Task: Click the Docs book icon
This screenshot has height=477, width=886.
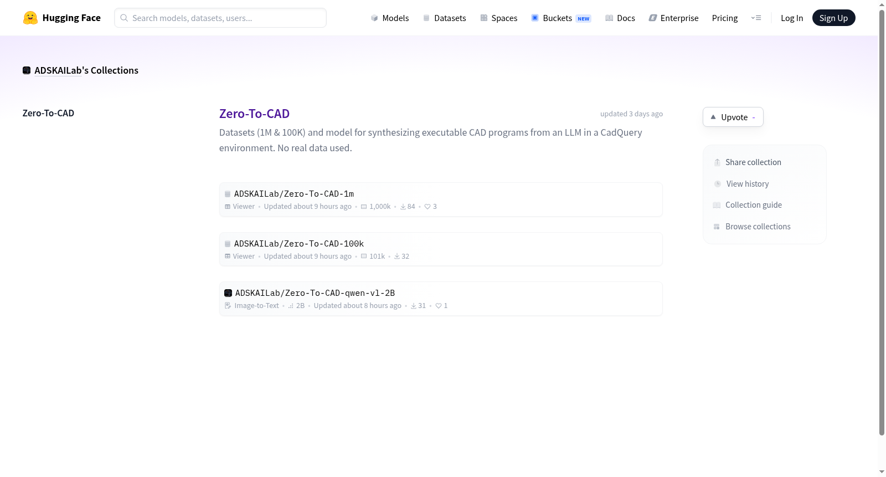Action: click(x=609, y=18)
